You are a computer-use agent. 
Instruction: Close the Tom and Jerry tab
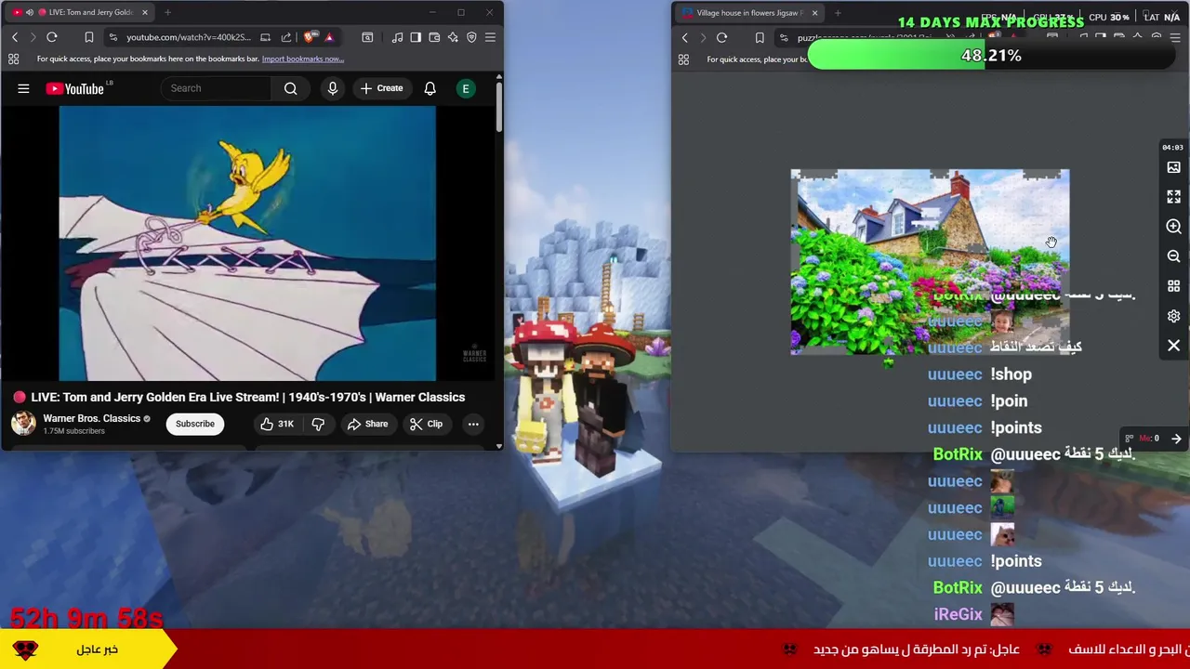tap(145, 12)
